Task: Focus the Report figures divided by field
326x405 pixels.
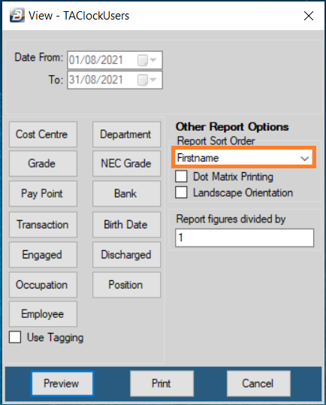Action: [x=244, y=237]
